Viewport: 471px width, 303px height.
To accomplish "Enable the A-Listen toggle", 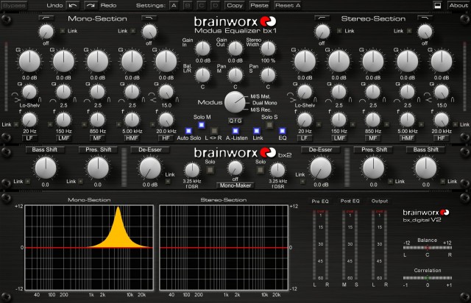I will click(x=235, y=130).
